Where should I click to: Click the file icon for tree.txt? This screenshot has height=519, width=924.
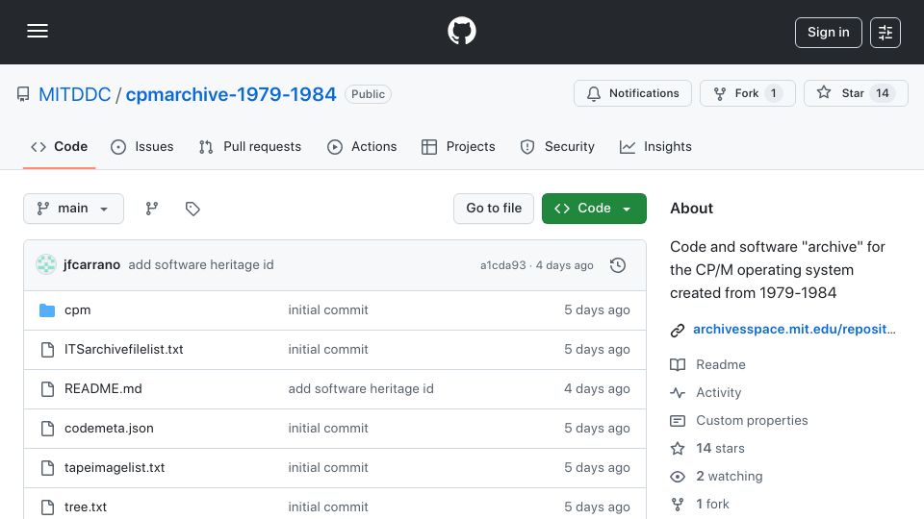coord(48,507)
